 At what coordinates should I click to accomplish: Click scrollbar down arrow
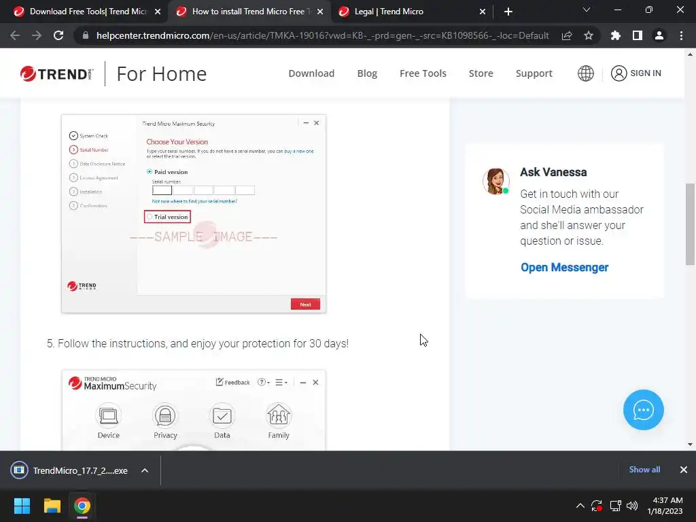(690, 445)
